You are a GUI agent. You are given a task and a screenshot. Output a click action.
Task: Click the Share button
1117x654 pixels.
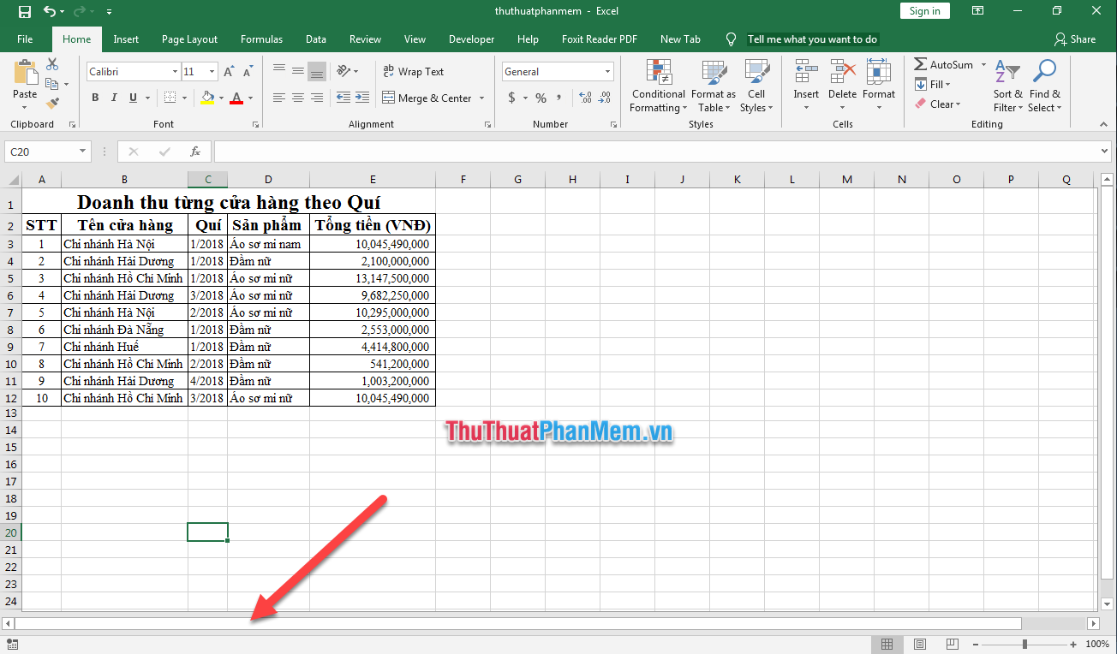click(1075, 39)
